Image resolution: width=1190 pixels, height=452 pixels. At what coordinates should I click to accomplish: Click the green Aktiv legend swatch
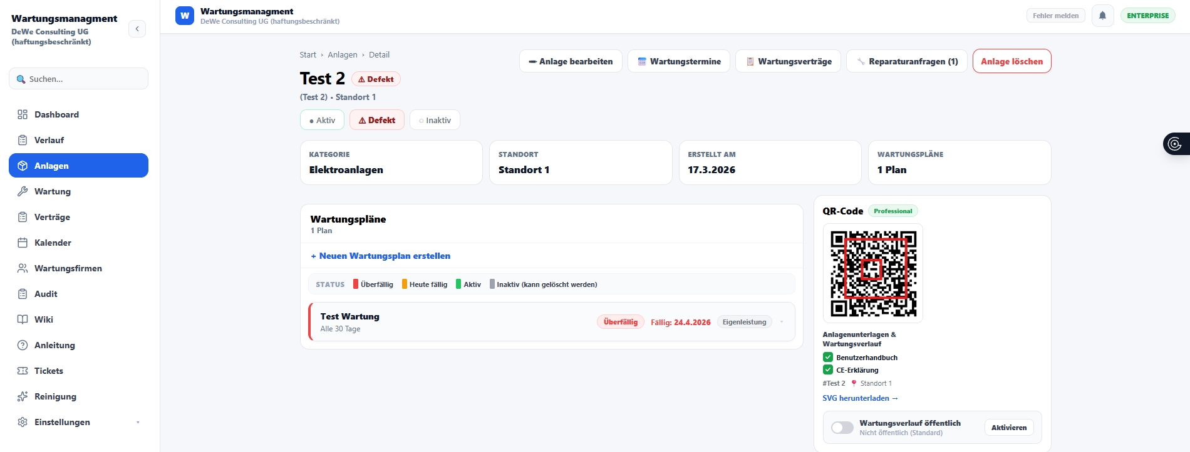pyautogui.click(x=458, y=284)
